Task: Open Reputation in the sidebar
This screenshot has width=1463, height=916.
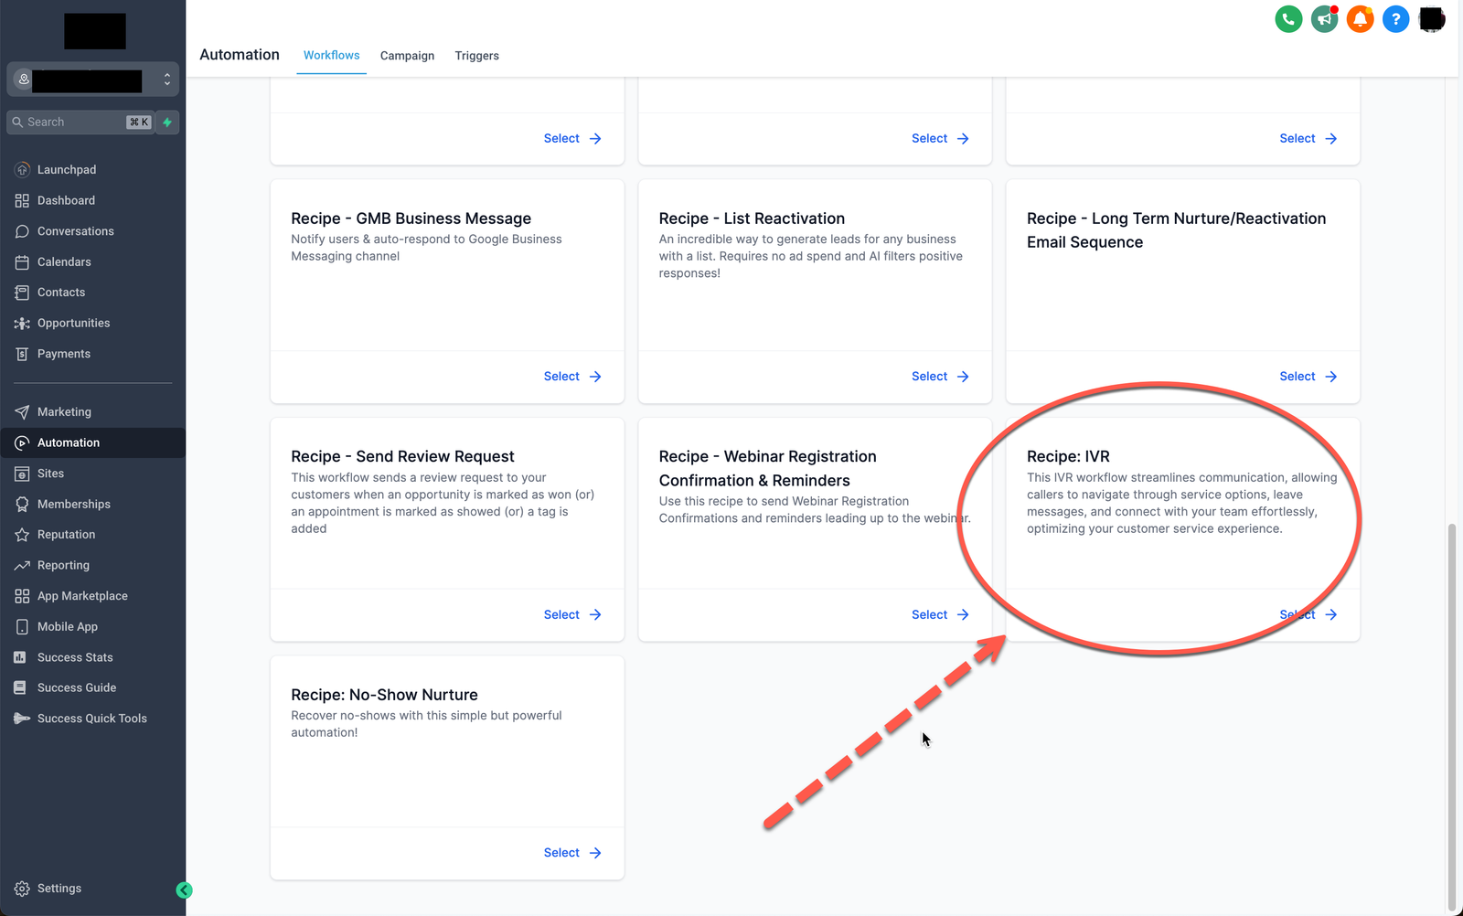Action: [66, 535]
